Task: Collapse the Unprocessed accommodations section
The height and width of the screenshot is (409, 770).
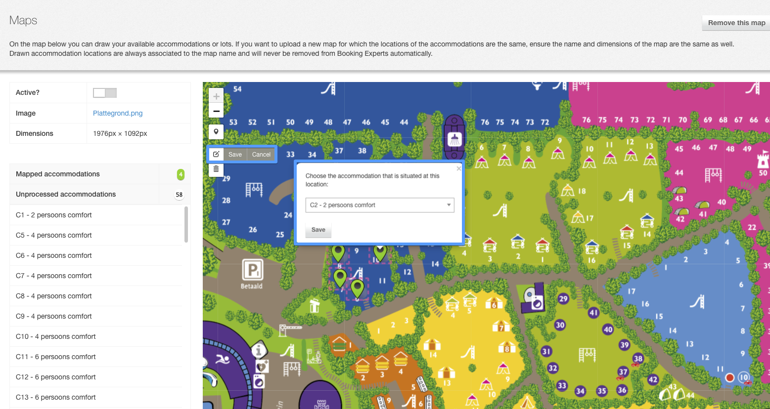Action: click(100, 194)
